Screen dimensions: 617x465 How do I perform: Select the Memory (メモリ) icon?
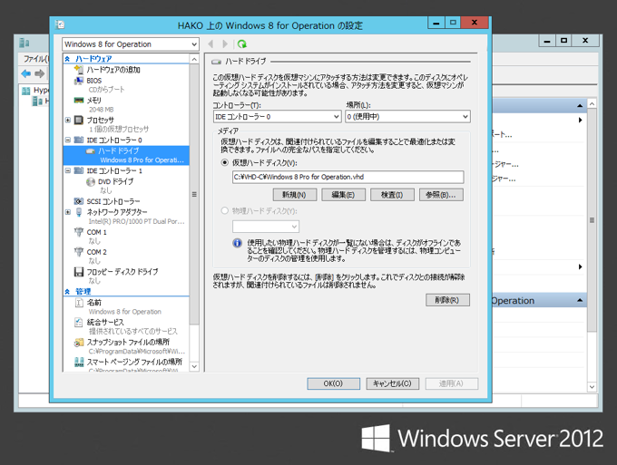click(79, 101)
